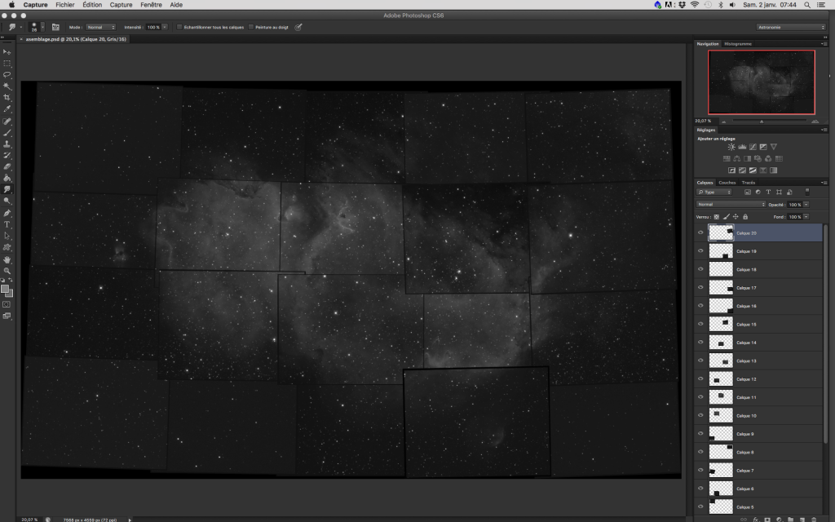Select the Clone Stamp tool
This screenshot has height=522, width=835.
(x=7, y=144)
